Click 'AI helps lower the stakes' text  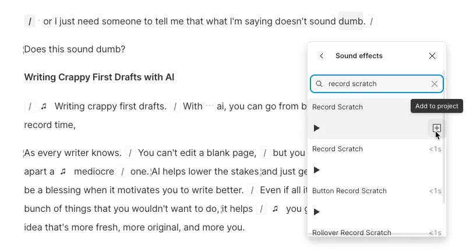click(205, 172)
